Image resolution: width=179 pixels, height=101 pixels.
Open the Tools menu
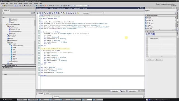point(31,4)
